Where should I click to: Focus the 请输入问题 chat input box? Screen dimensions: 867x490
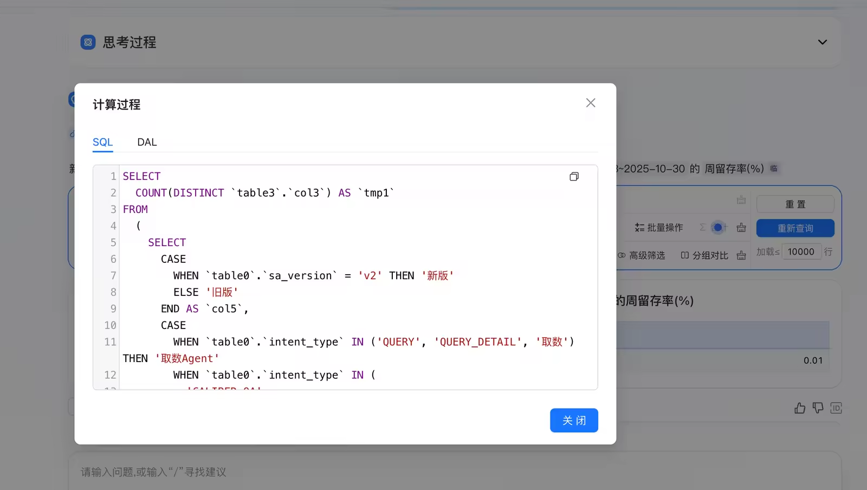(x=454, y=472)
